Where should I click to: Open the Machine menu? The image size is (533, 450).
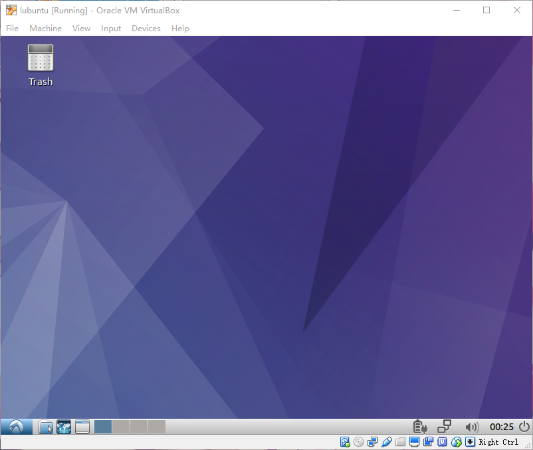point(45,29)
